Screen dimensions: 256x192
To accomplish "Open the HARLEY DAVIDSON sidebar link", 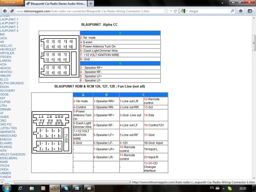I will pos(12,154).
